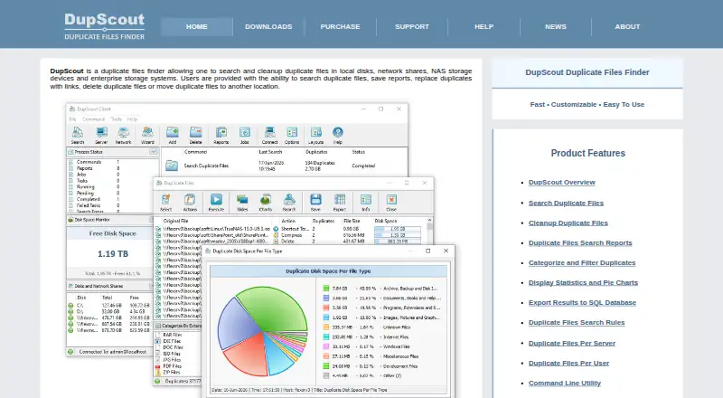Select 'RAR Files' in the category list
This screenshot has width=723, height=398.
pos(173,335)
